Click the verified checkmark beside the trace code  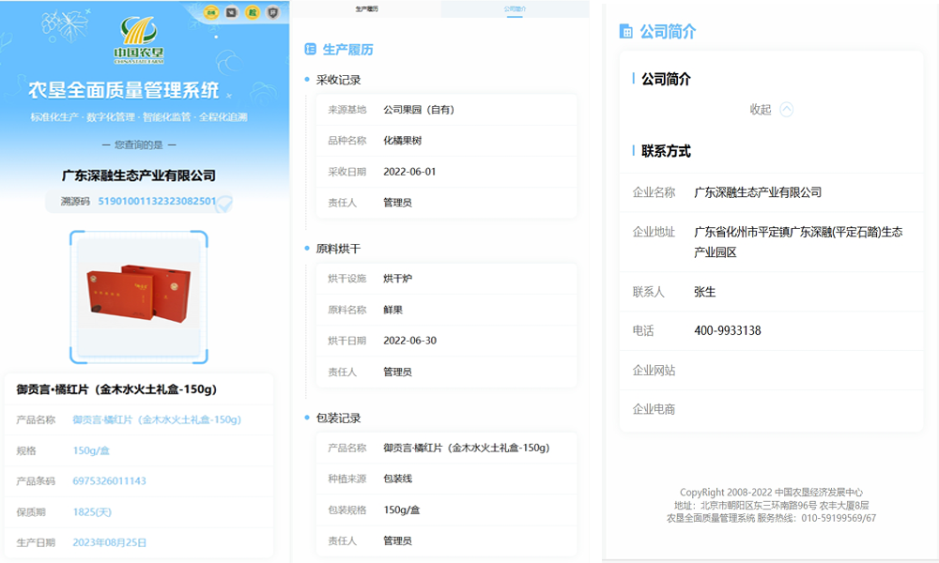224,204
